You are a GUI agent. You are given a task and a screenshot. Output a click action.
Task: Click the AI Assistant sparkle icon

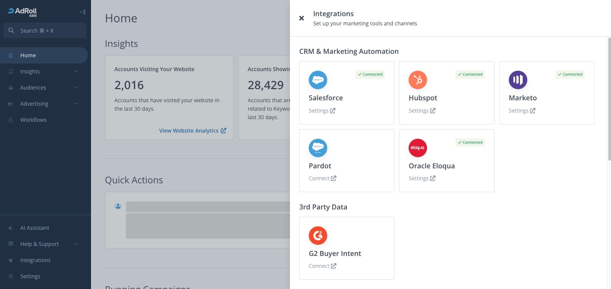[11, 228]
